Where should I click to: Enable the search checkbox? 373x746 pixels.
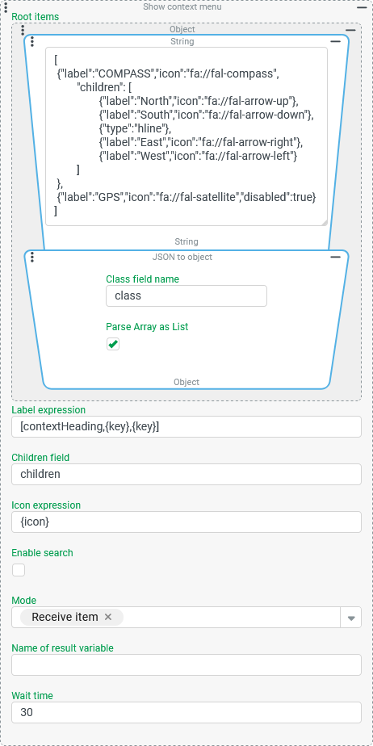[x=19, y=570]
